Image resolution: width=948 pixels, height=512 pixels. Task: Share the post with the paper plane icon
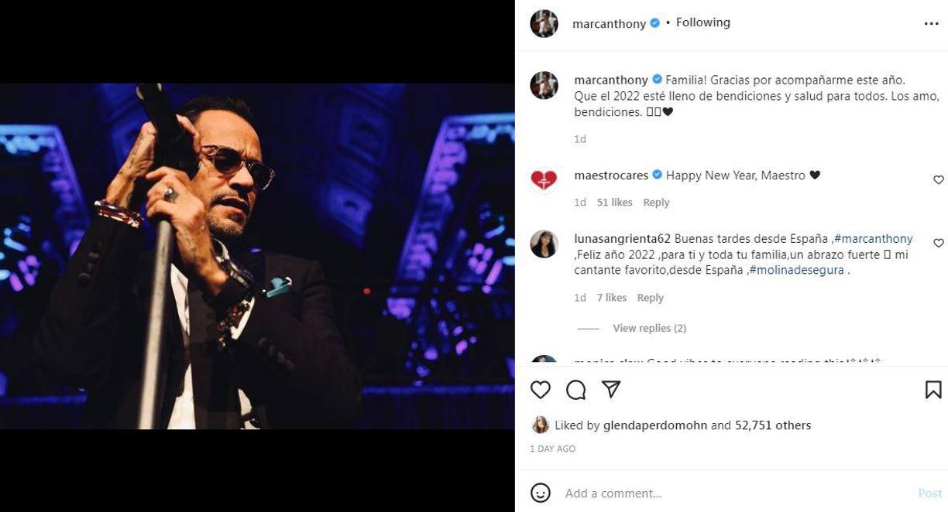610,390
